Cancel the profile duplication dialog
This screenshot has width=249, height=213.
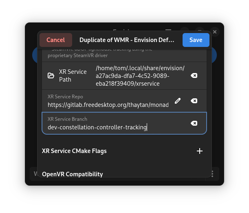point(56,40)
